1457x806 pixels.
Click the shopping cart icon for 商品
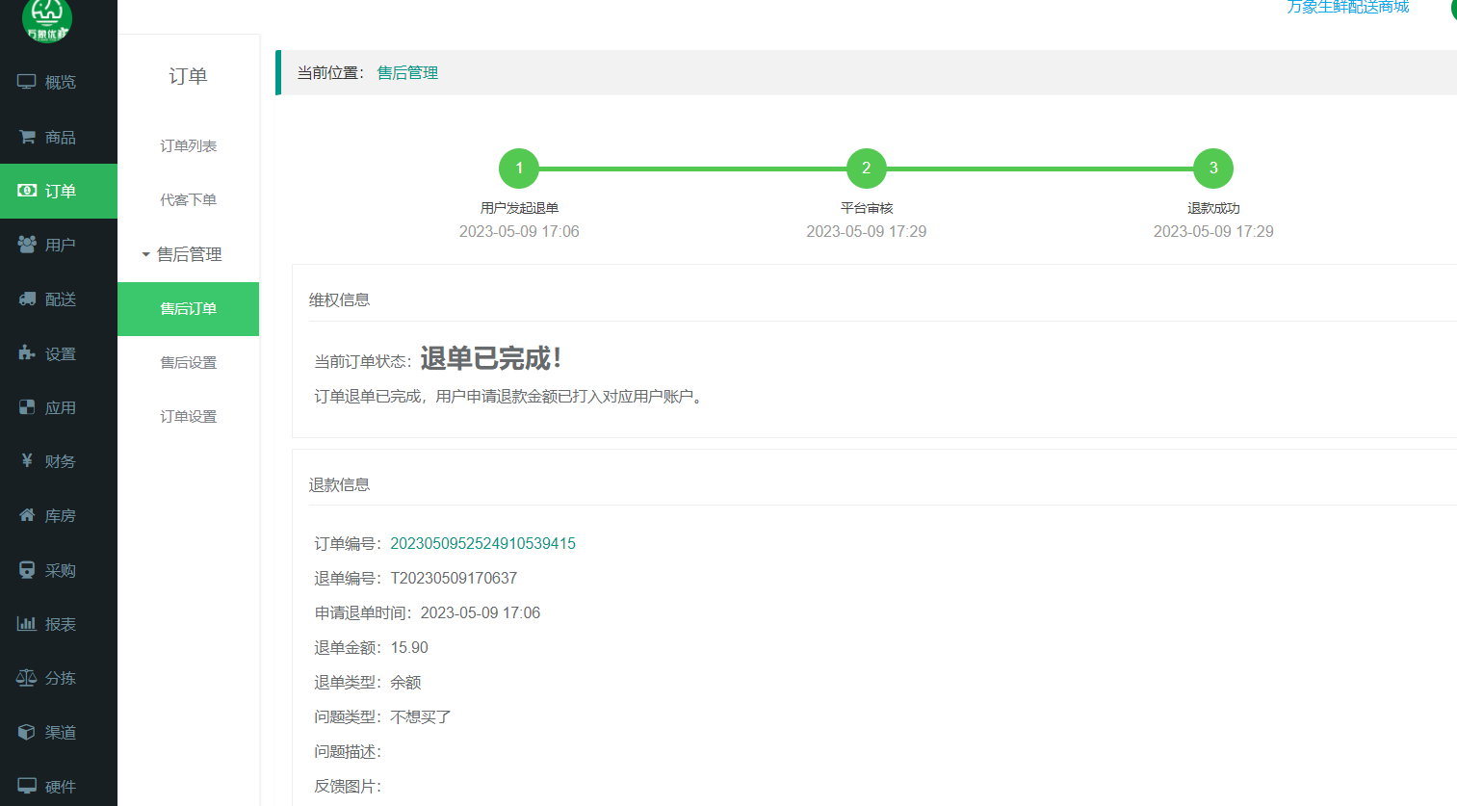(27, 137)
